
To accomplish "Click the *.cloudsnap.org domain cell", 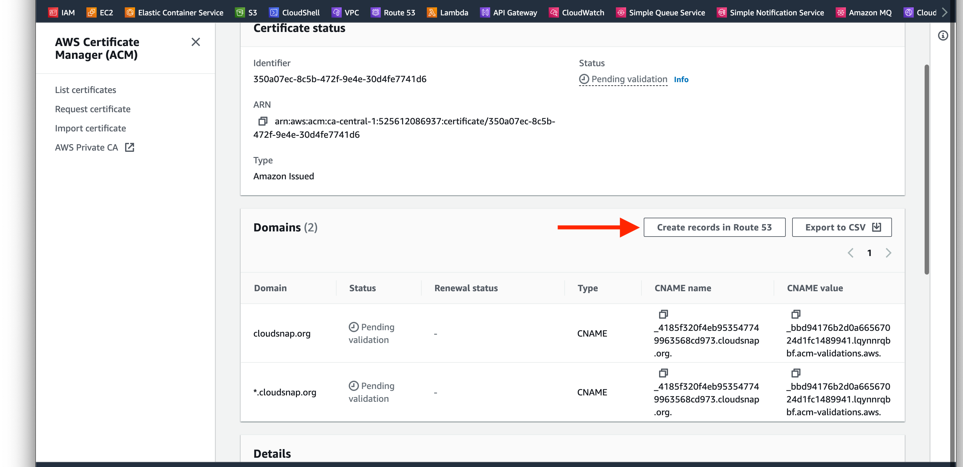I will [x=285, y=392].
